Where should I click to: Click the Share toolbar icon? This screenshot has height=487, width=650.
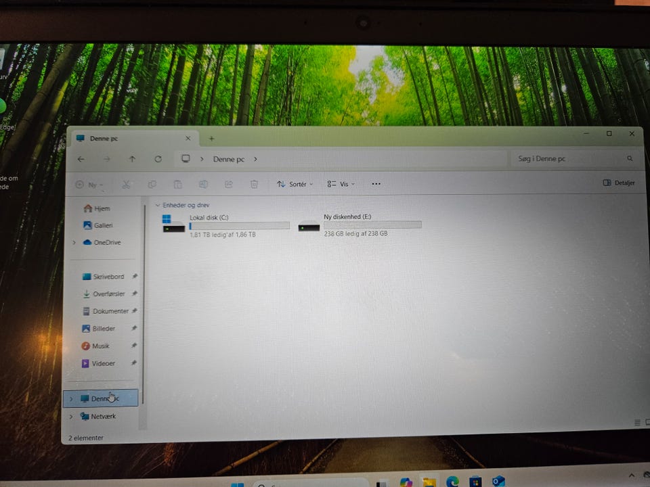228,184
